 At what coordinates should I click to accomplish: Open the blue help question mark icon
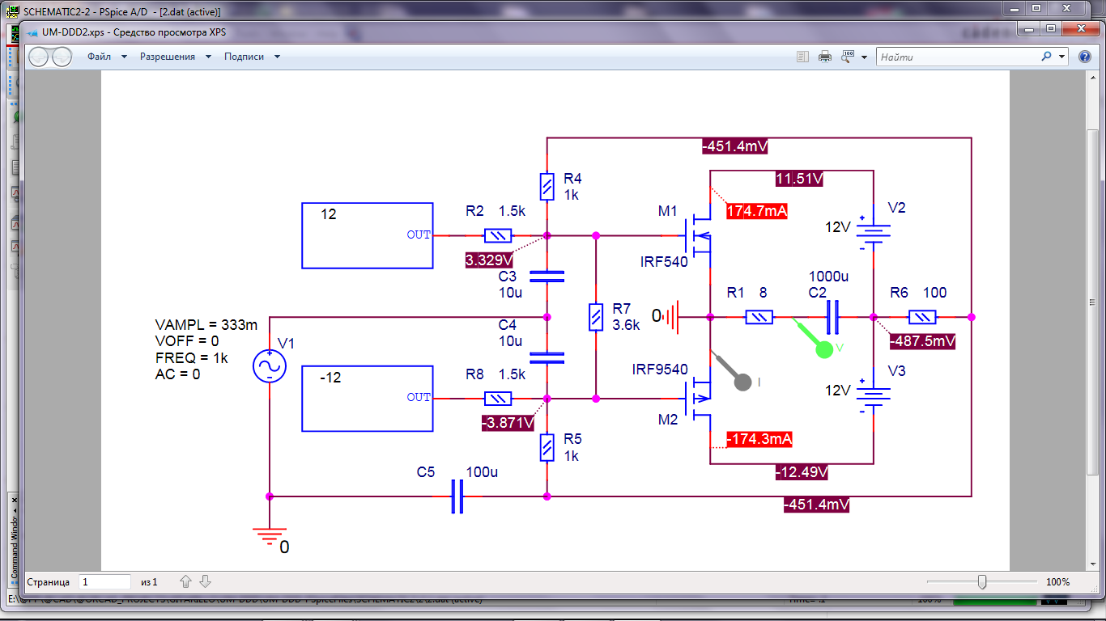pyautogui.click(x=1084, y=57)
